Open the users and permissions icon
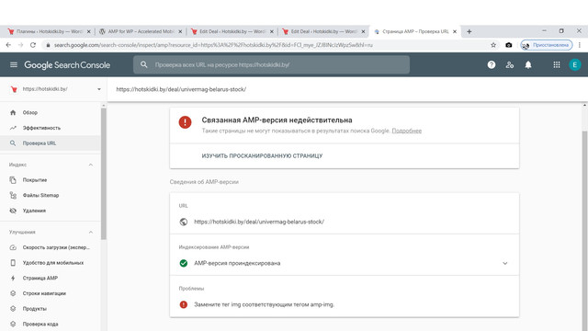 [510, 64]
